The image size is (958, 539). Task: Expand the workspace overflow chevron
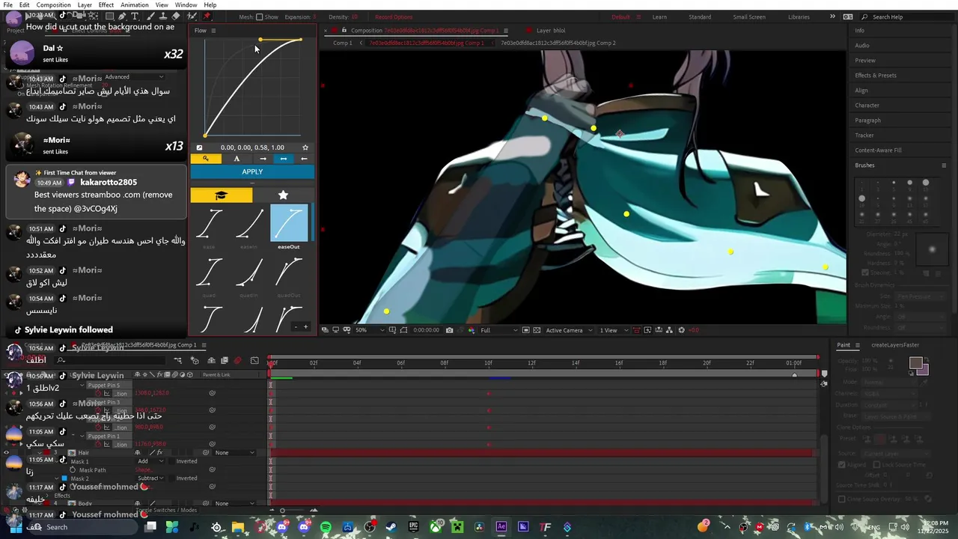click(x=832, y=16)
